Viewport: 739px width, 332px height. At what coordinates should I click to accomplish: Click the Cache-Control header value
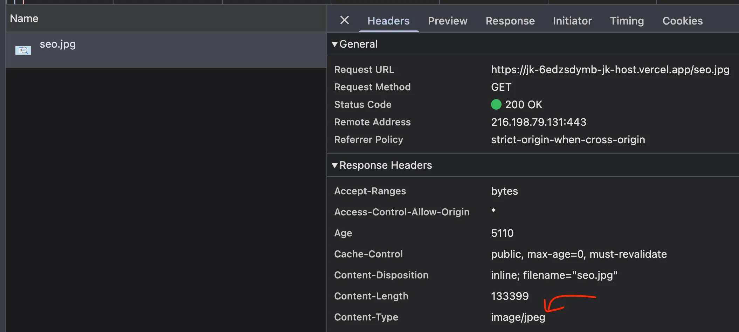[x=579, y=254]
